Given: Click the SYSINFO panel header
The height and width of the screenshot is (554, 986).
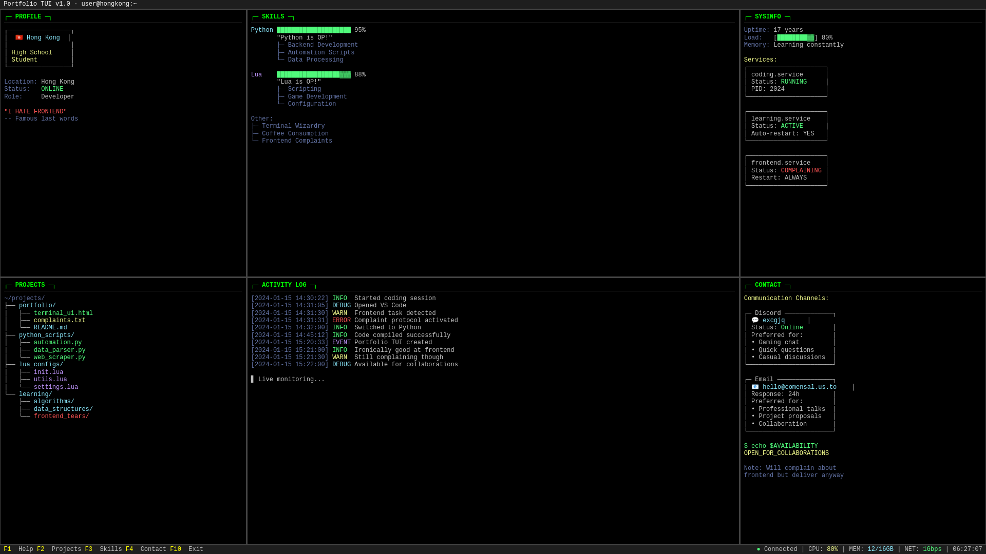Looking at the screenshot, I should (x=768, y=17).
